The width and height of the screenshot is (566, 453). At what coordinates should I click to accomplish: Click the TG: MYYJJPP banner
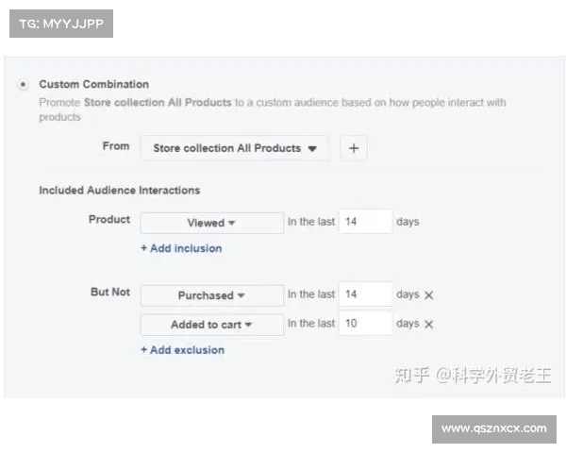tap(60, 23)
